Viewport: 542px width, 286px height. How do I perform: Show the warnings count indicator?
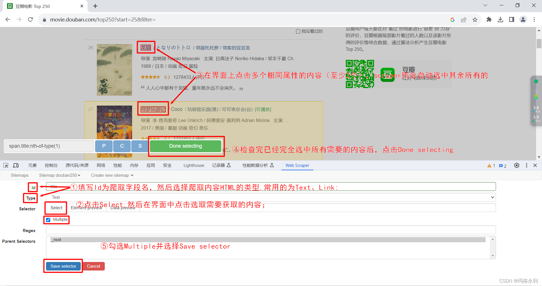pyautogui.click(x=491, y=166)
